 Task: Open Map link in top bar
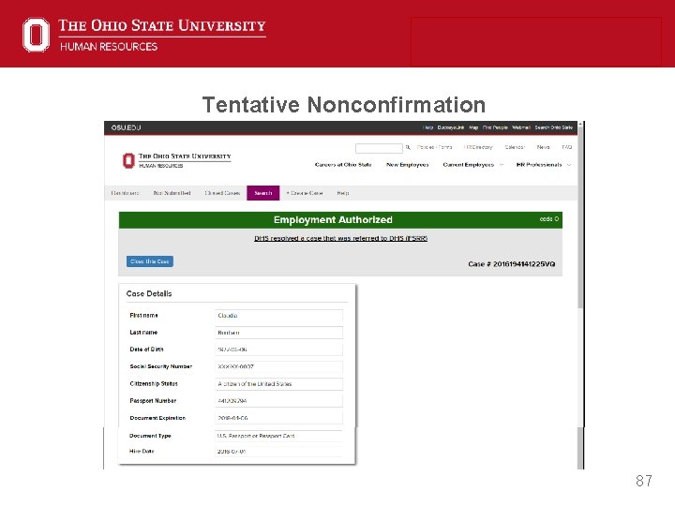[x=473, y=127]
